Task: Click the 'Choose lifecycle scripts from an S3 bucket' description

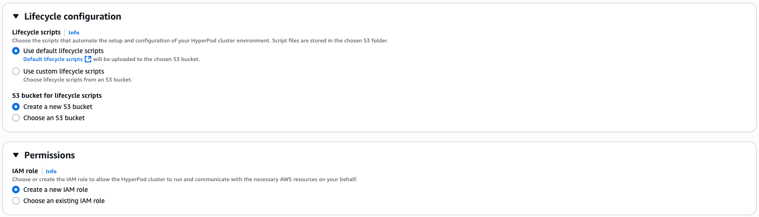Action: [x=78, y=80]
